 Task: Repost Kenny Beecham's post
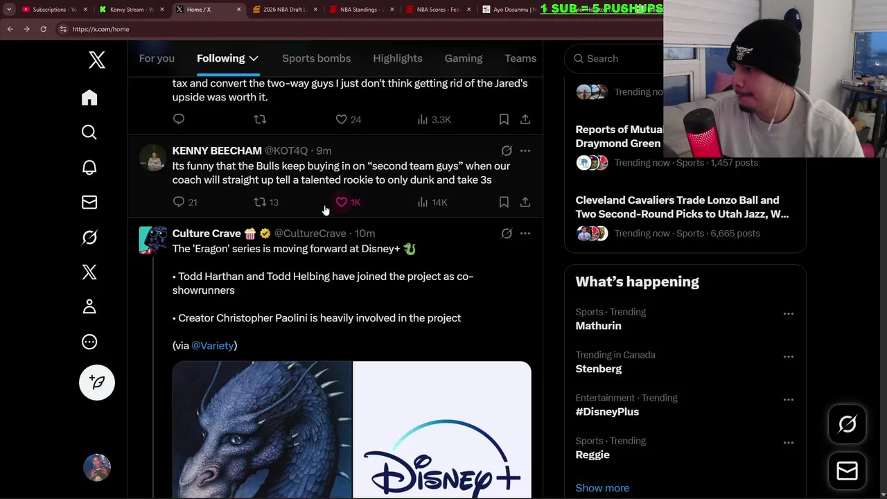pos(260,202)
